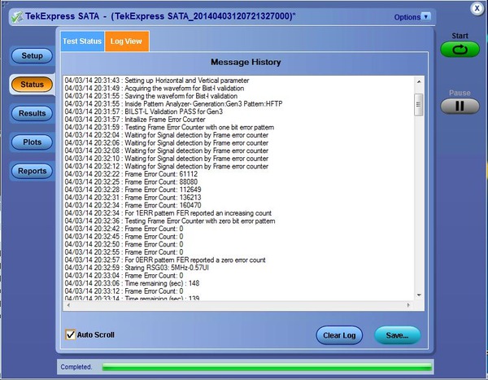
Task: Select the Log View tab
Action: tap(127, 41)
